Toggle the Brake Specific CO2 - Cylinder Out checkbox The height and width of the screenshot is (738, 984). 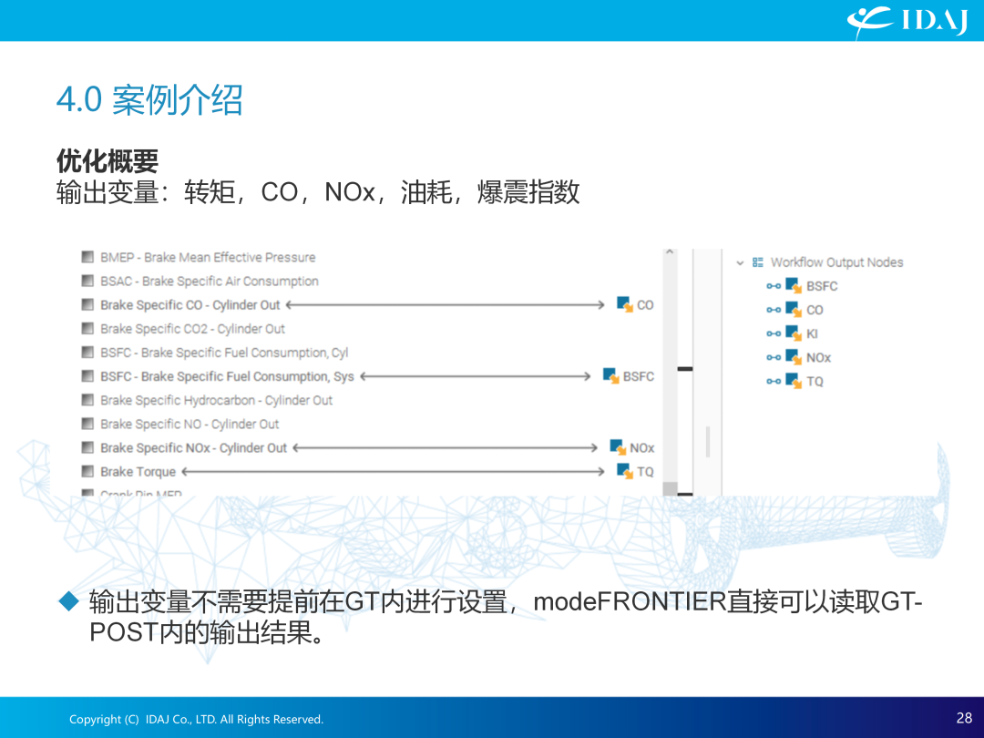coord(87,328)
